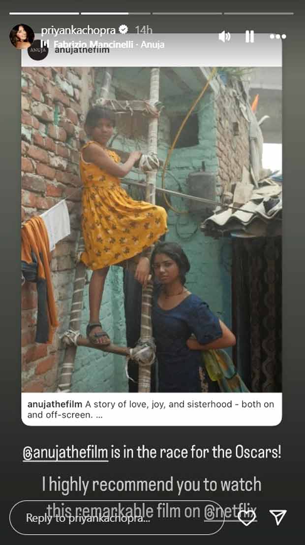Viewport: 305px width, 545px height.
Task: Tap the priyankachopra username
Action: [x=78, y=30]
